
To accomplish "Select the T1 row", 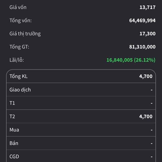I will coord(81,103).
